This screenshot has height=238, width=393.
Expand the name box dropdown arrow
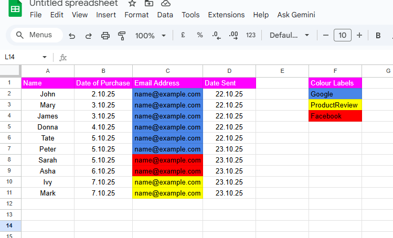[x=45, y=57]
